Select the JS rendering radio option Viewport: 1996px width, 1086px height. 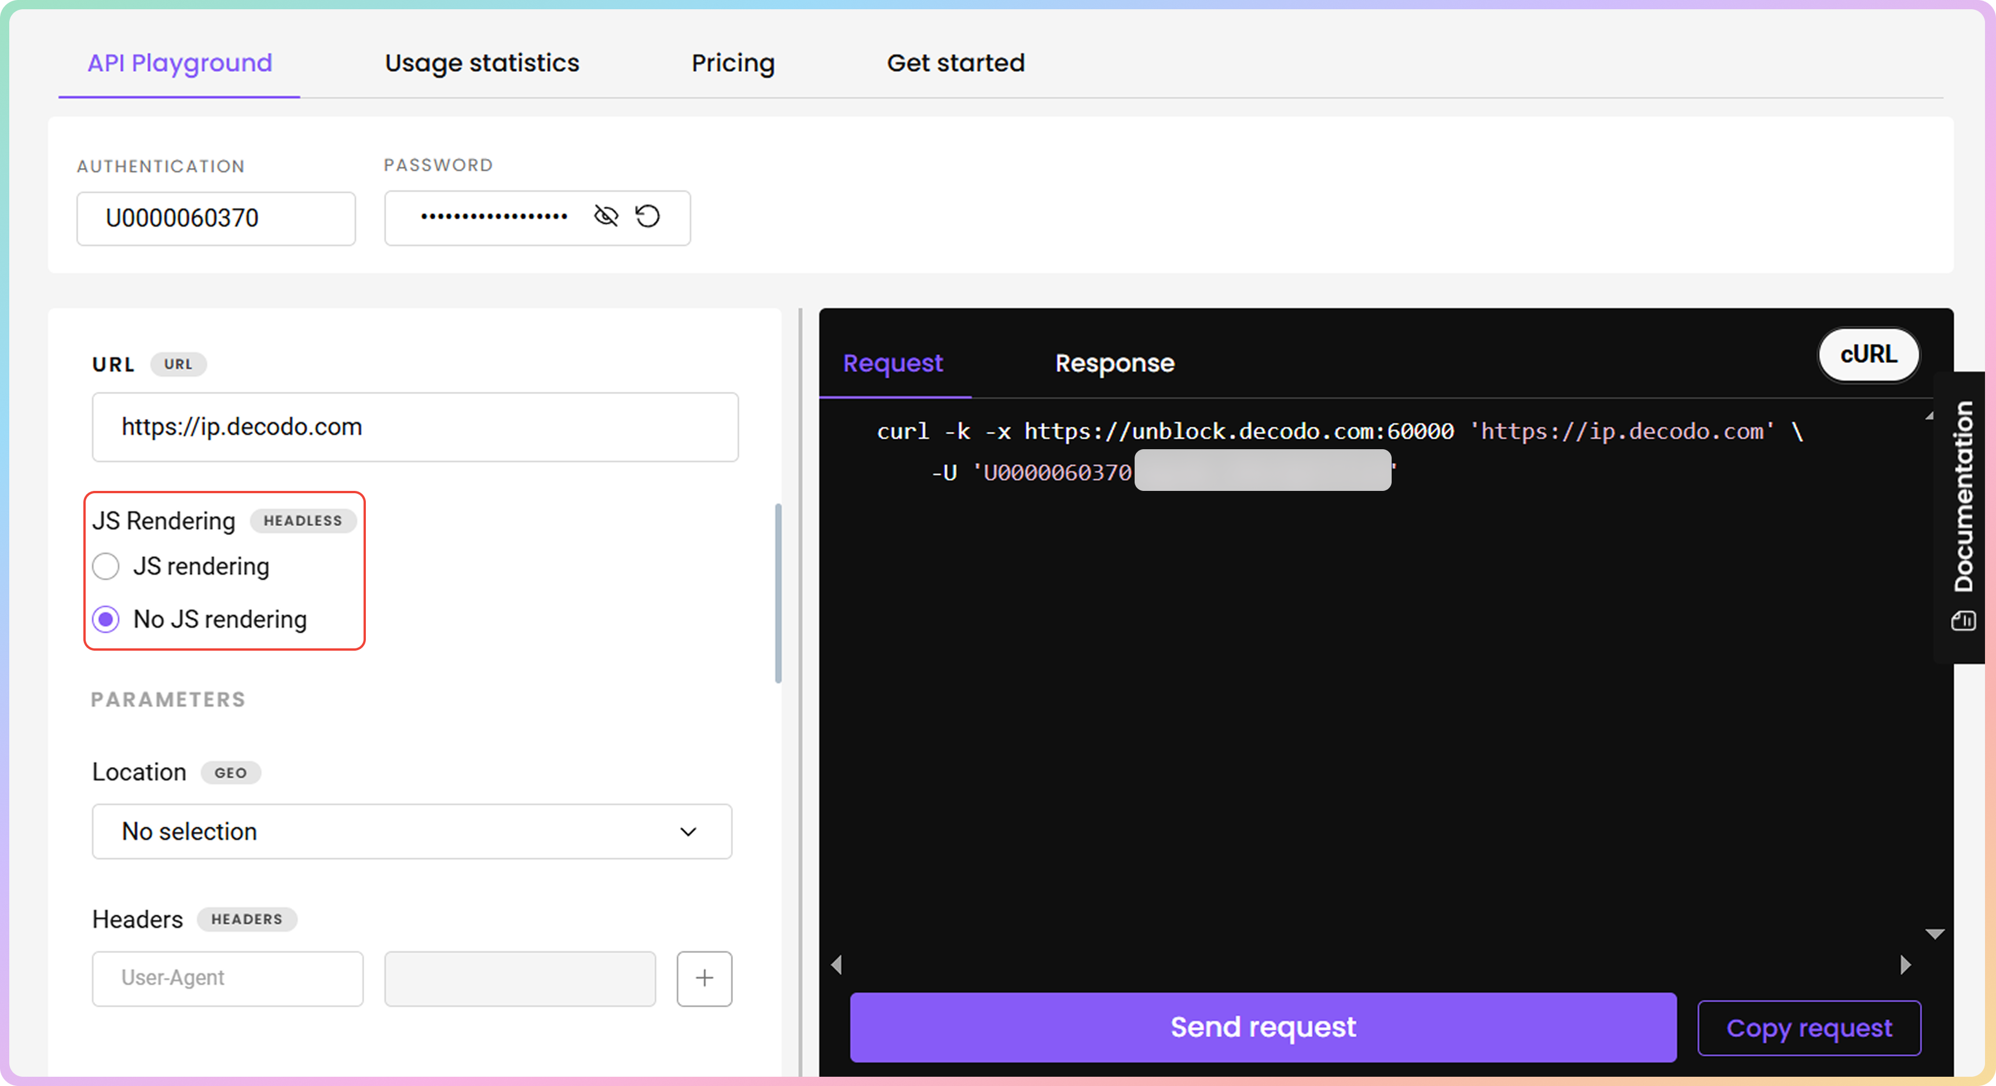[106, 566]
